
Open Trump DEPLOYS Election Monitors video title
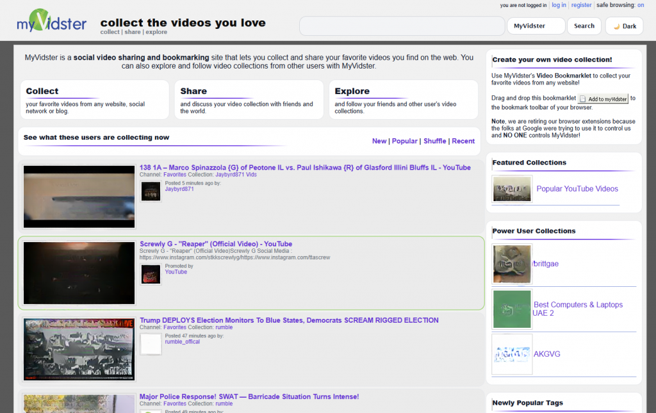289,320
